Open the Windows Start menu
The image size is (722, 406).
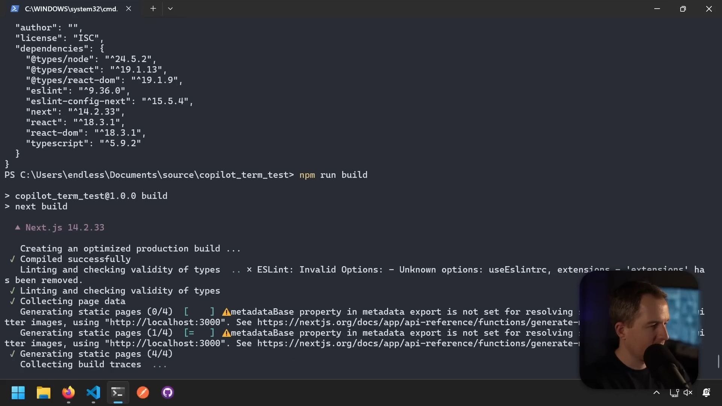click(18, 393)
